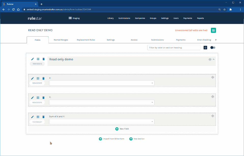Switch to the Replacement Rules tab
Viewport: 244px width, 156px height.
tap(86, 40)
